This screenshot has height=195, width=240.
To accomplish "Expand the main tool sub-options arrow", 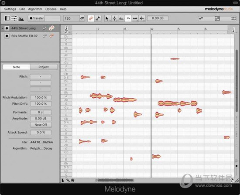I will click(110, 21).
